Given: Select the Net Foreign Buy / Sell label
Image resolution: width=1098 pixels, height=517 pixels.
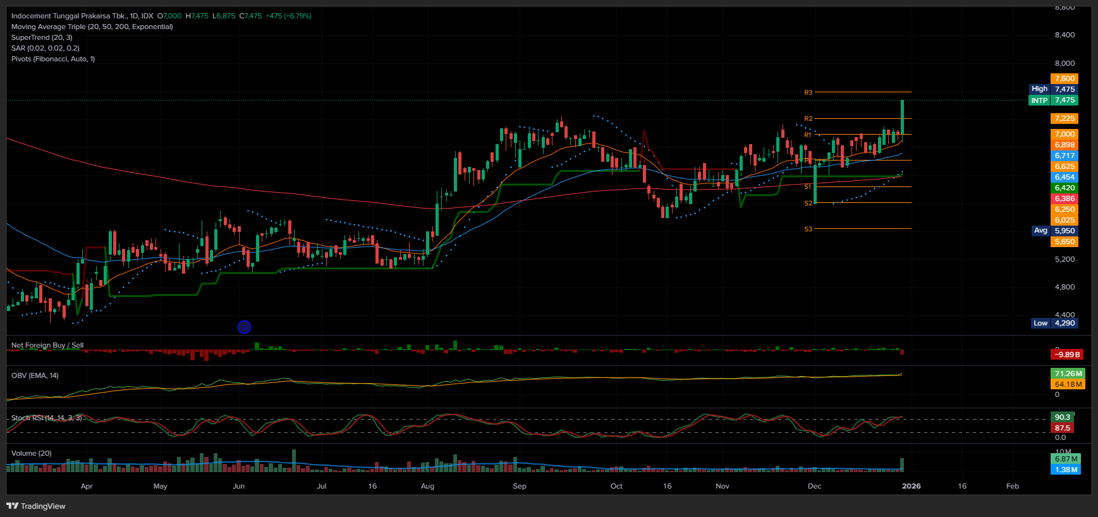Looking at the screenshot, I should click(47, 345).
